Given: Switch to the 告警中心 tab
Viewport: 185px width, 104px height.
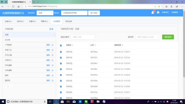Looking at the screenshot, I should coord(32,21).
